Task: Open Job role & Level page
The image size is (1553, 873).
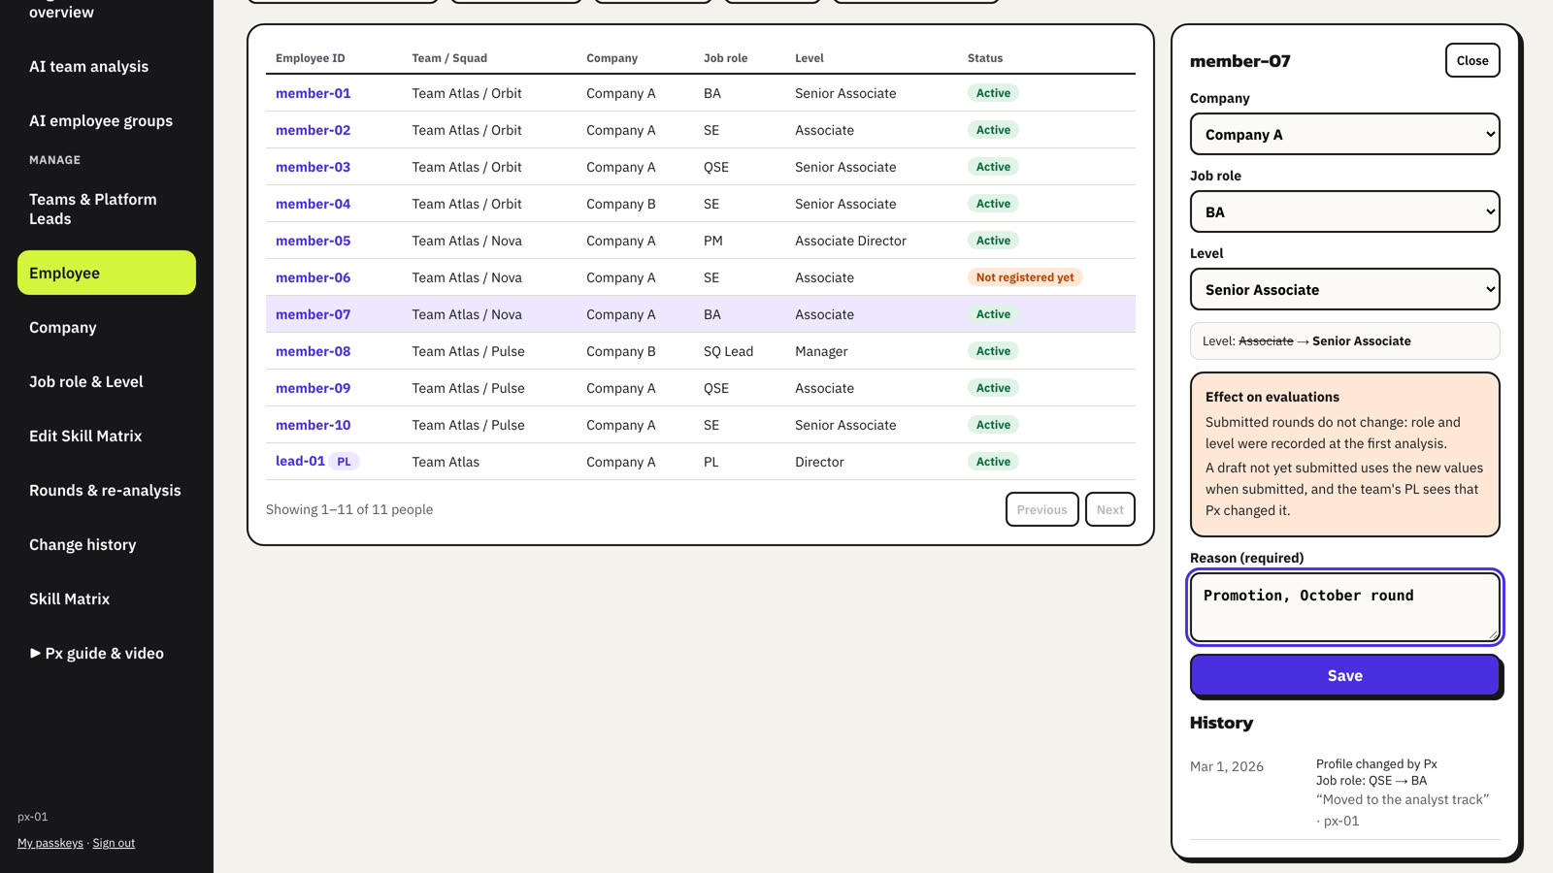Action: click(107, 381)
